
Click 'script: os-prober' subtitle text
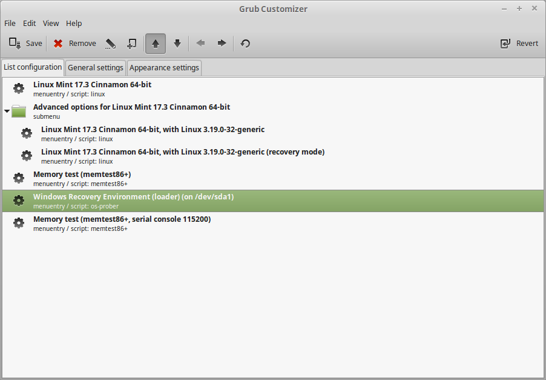point(94,207)
